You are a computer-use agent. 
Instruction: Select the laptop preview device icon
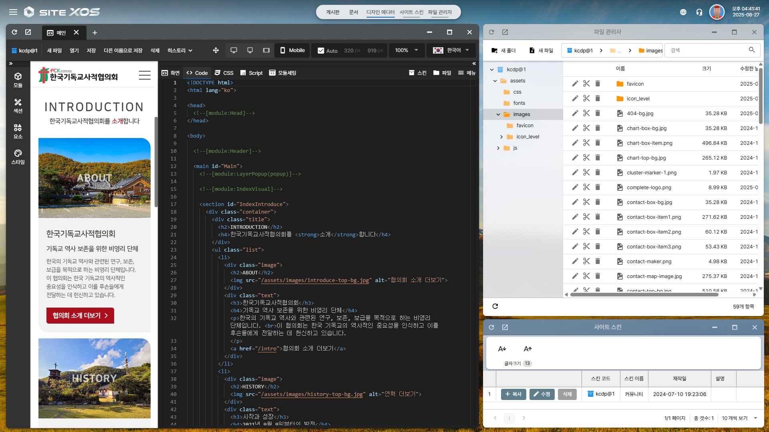pyautogui.click(x=250, y=50)
